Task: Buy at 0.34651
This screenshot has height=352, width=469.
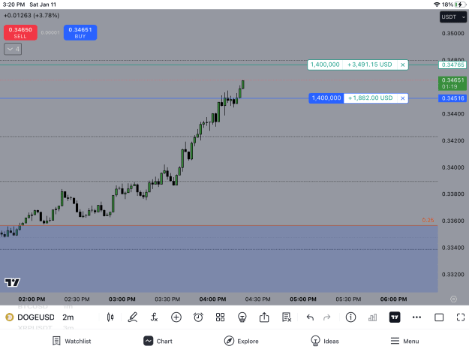Action: pyautogui.click(x=80, y=32)
